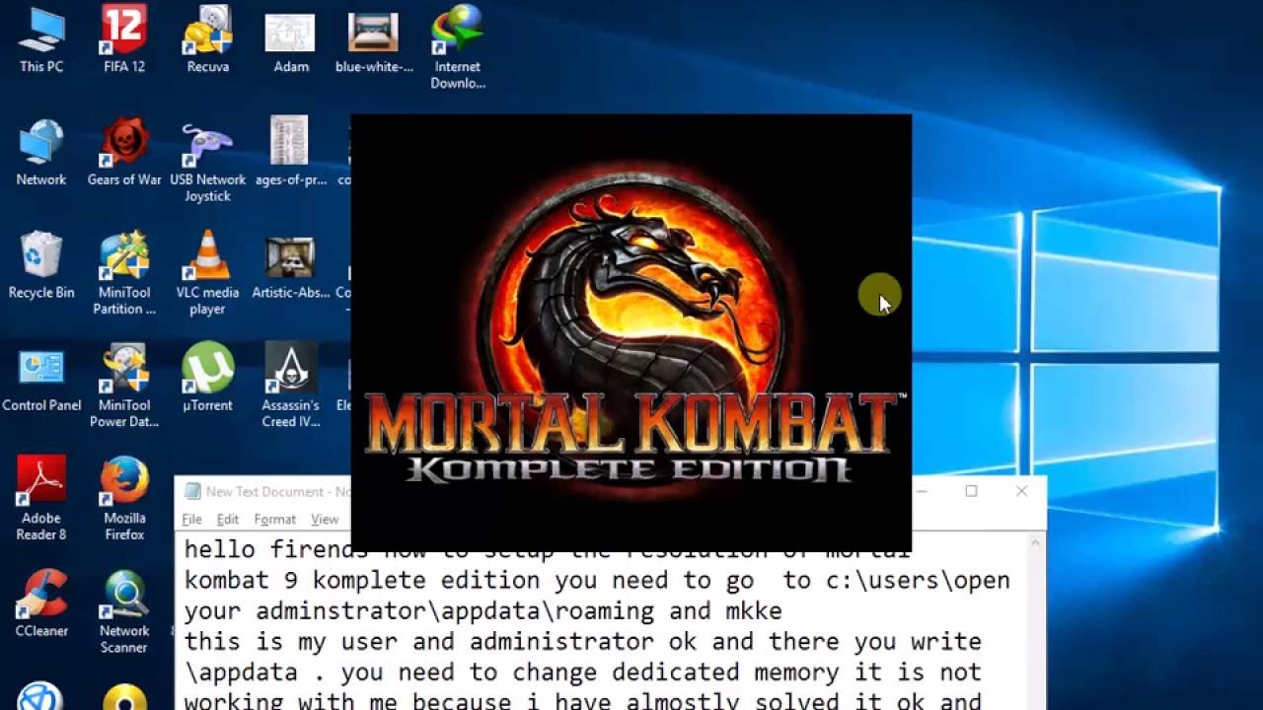Select the VLC media player shortcut

point(207,273)
